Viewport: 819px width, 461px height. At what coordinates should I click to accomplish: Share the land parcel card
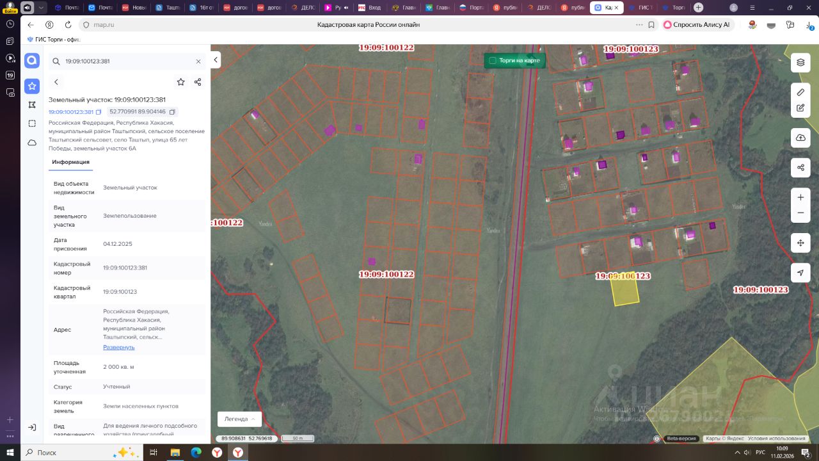tap(198, 82)
